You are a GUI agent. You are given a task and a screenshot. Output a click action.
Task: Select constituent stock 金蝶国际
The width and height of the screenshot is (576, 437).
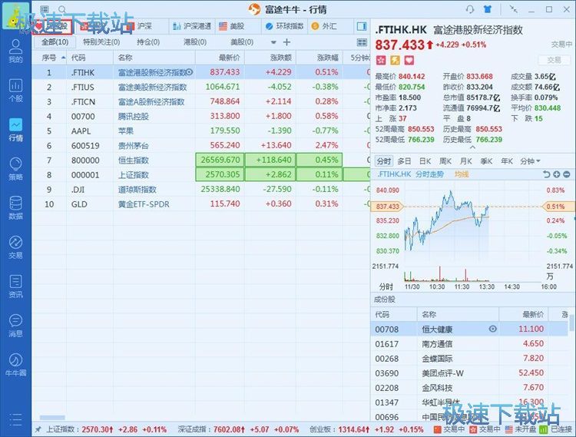click(470, 358)
